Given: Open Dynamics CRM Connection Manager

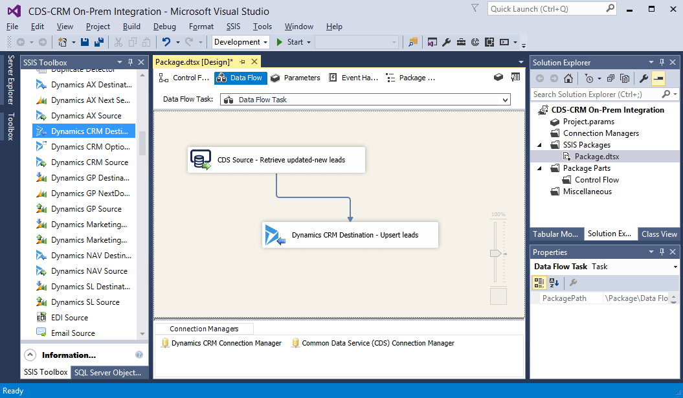Looking at the screenshot, I should coord(221,343).
